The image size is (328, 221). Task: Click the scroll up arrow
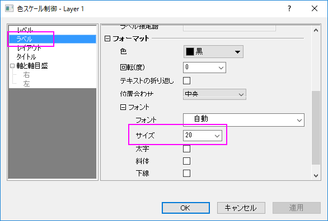tap(316, 31)
